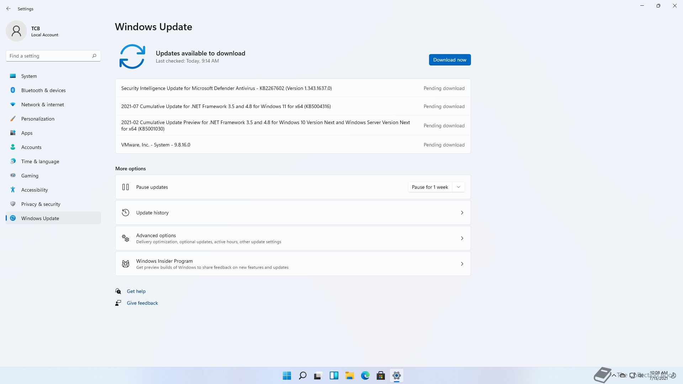Image resolution: width=683 pixels, height=384 pixels.
Task: Click the Advanced options gears icon
Action: (126, 238)
